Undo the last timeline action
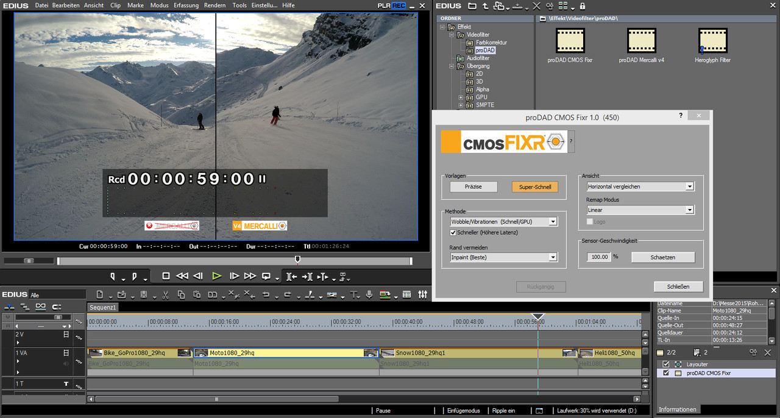Screen dimensions: 780x418 point(266,295)
